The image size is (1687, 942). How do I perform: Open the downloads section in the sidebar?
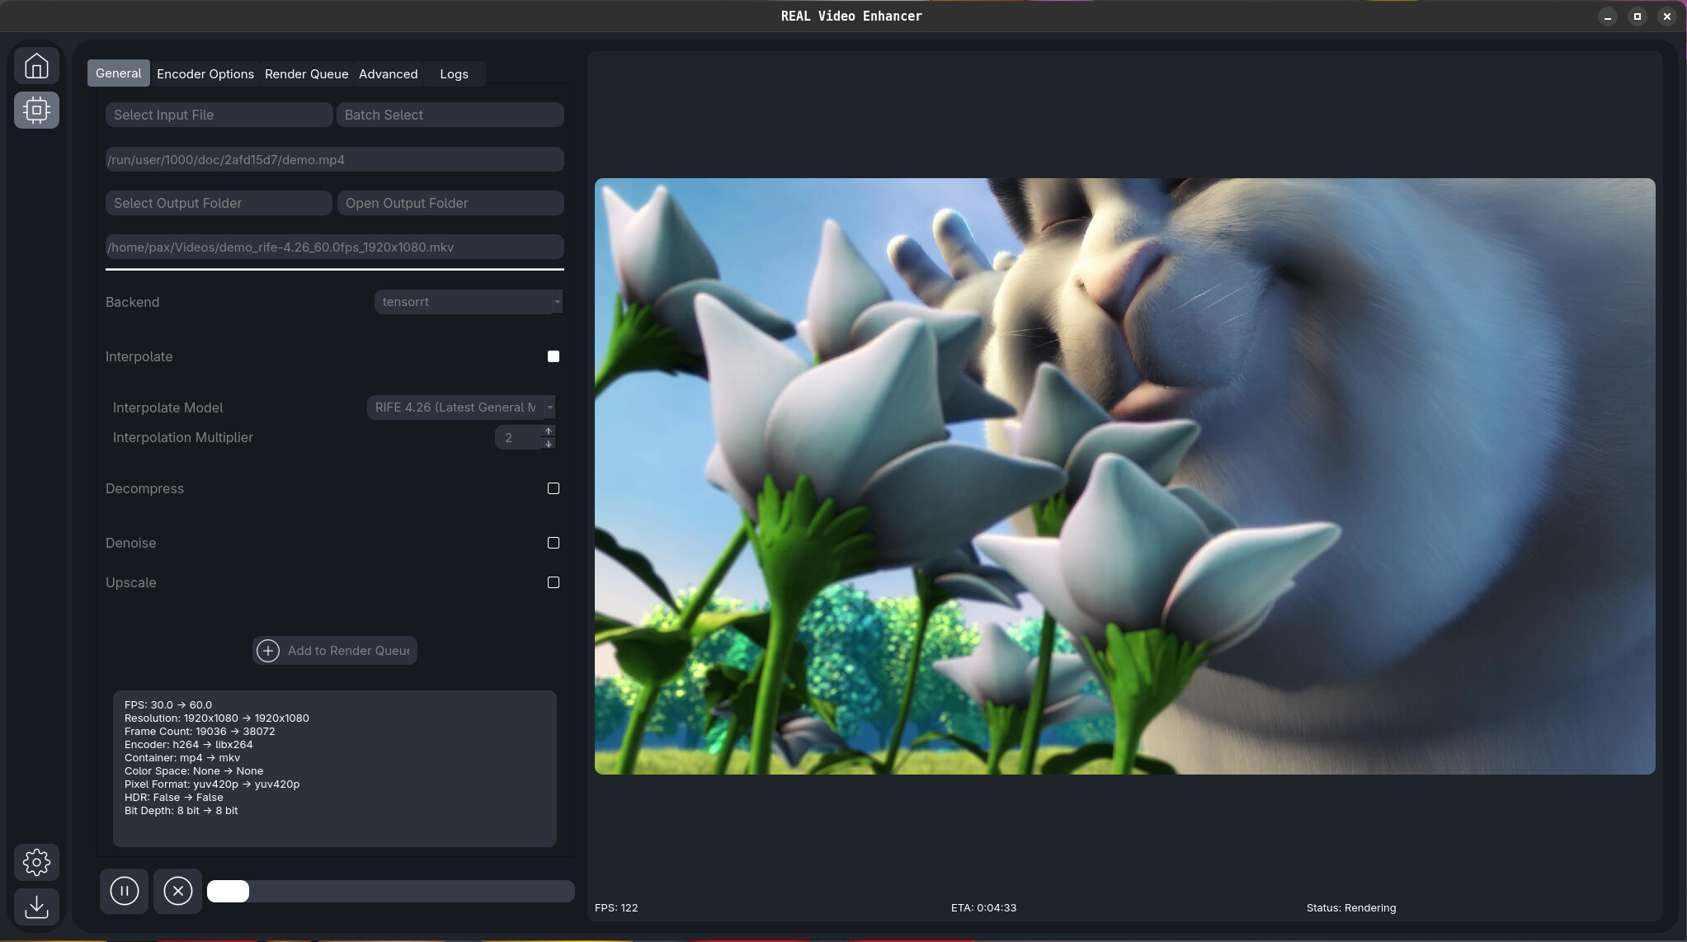pyautogui.click(x=36, y=907)
